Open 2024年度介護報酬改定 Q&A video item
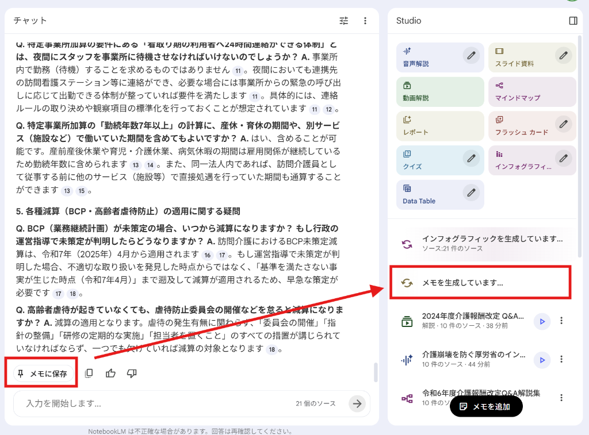The height and width of the screenshot is (435, 589). point(473,321)
